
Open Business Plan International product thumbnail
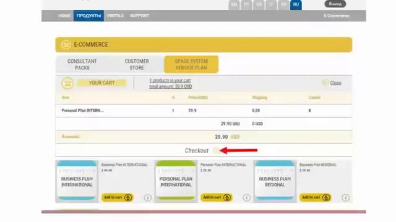(x=77, y=181)
